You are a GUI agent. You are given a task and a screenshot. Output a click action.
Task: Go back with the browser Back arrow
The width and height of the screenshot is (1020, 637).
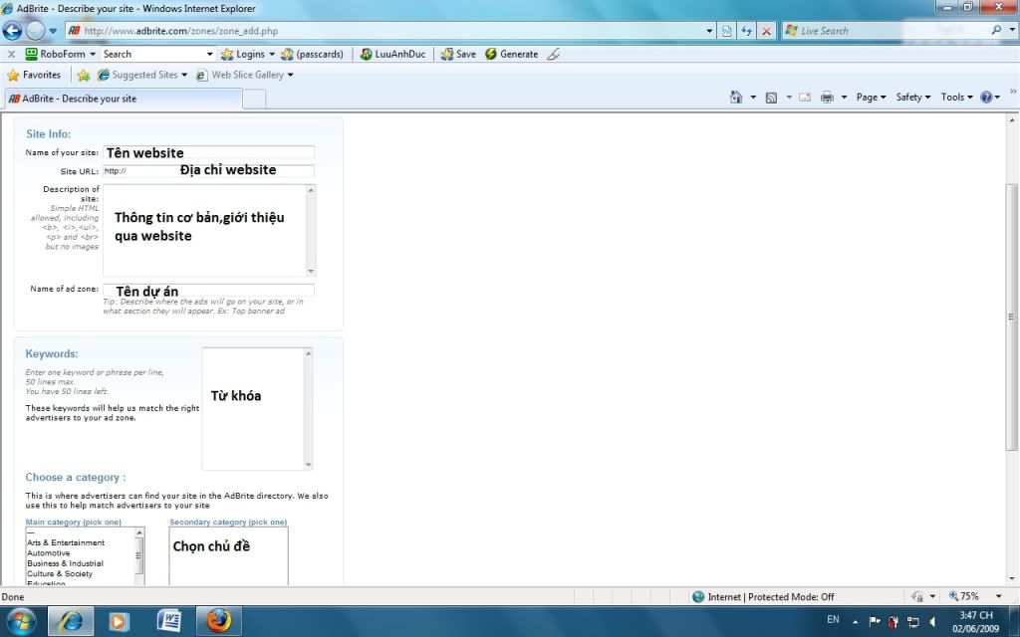point(12,31)
